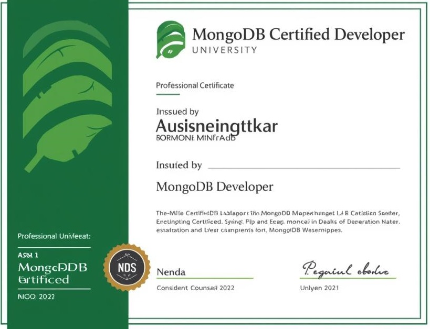Click the 'Insuied by' label

point(179,165)
